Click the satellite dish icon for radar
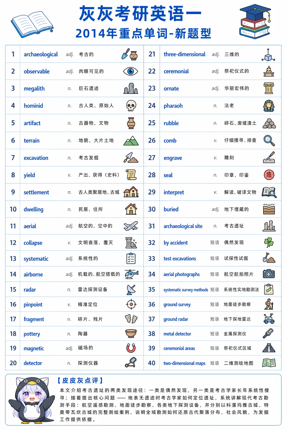This screenshot has height=430, width=287. 131,289
